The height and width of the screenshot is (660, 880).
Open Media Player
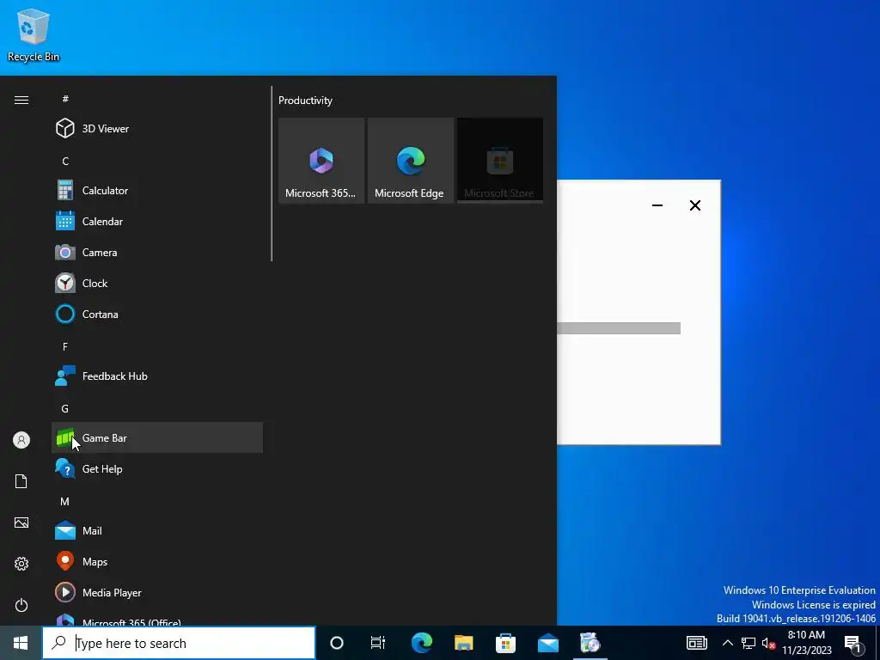[157, 592]
